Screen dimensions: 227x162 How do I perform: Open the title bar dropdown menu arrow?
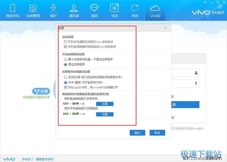(x=205, y=2)
